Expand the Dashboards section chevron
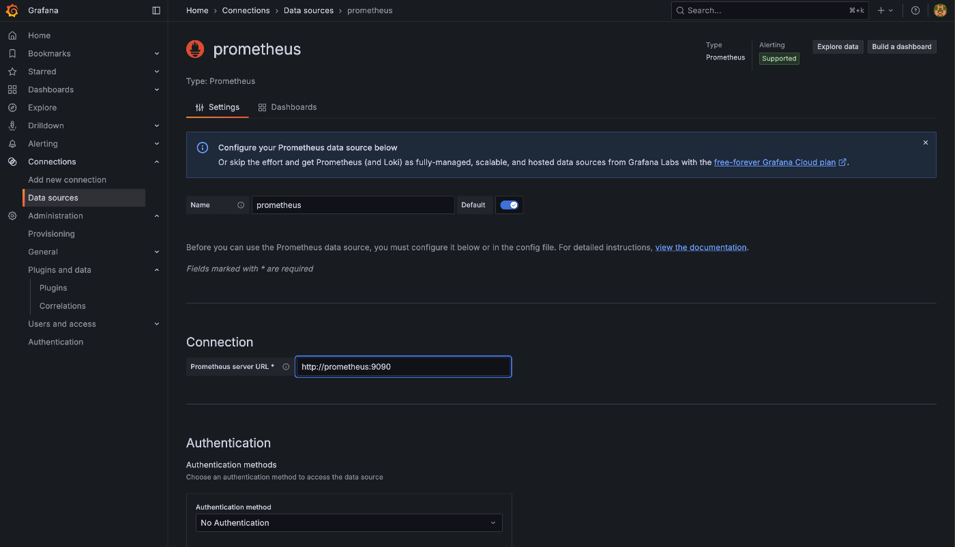Screen dimensions: 955x547 click(157, 90)
